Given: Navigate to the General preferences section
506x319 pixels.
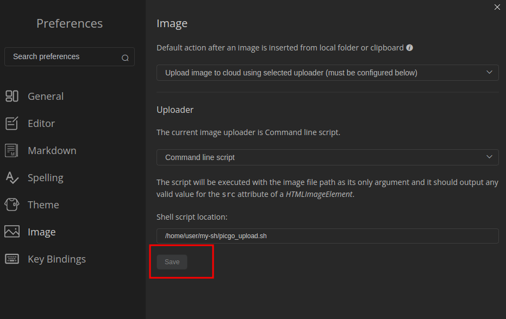Looking at the screenshot, I should tap(46, 96).
